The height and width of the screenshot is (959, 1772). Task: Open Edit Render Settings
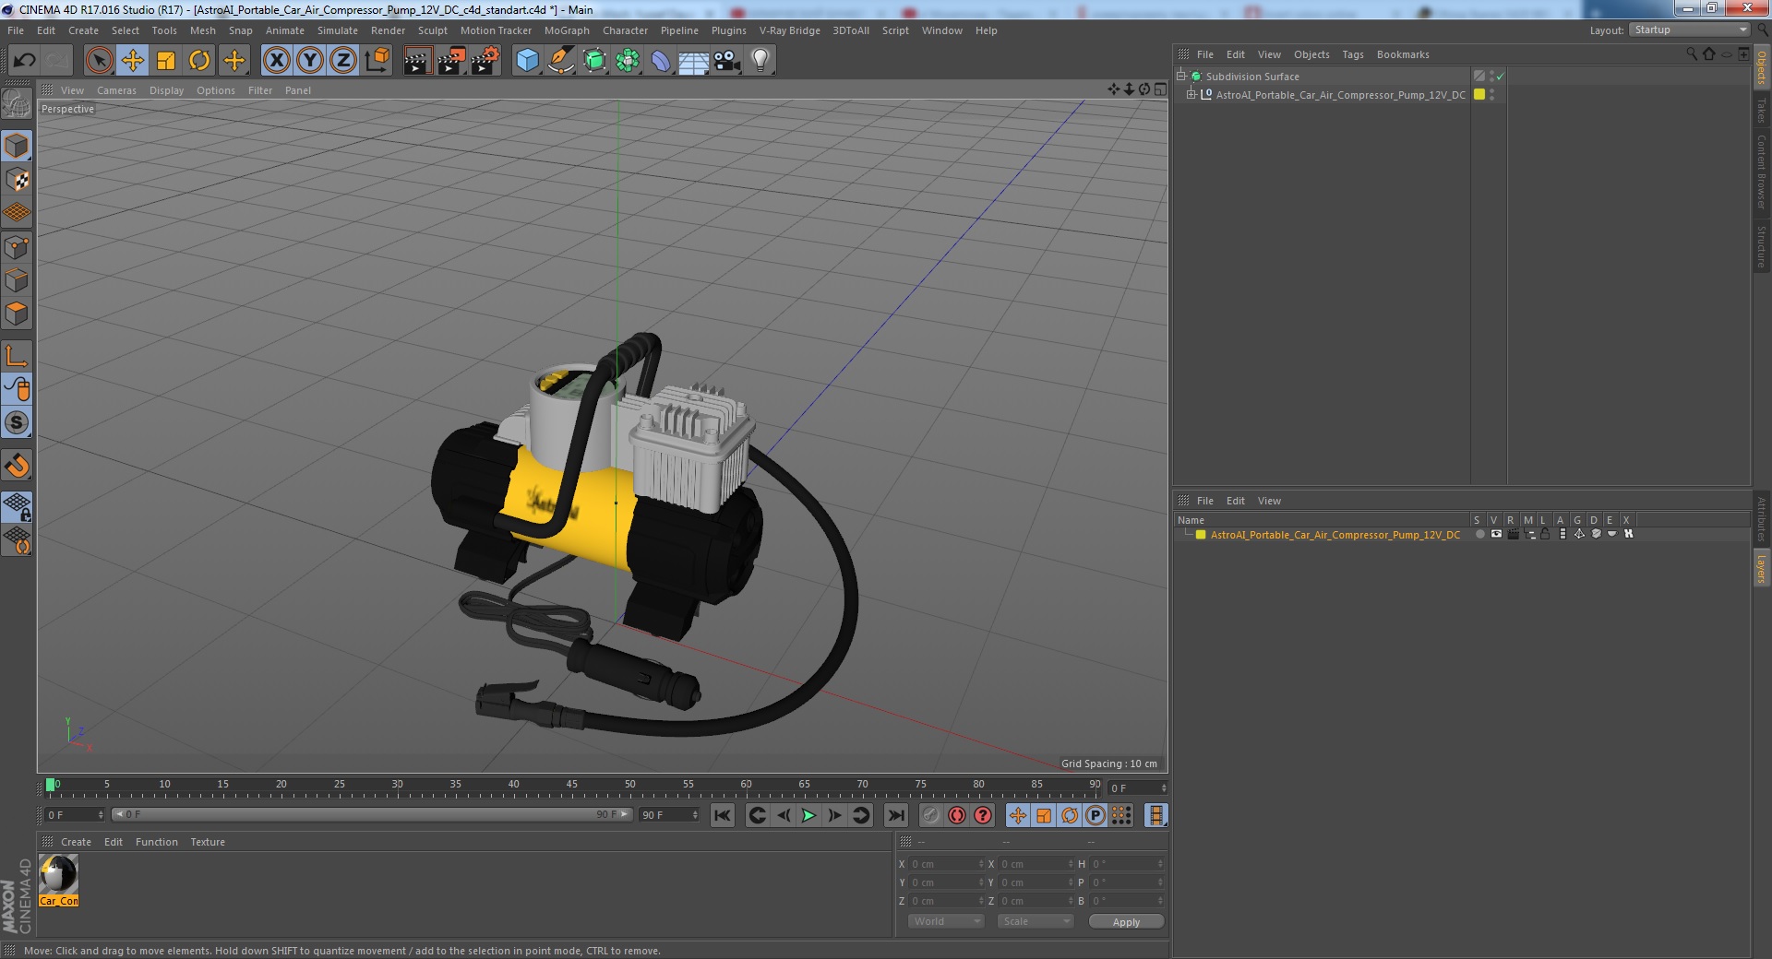pyautogui.click(x=485, y=61)
